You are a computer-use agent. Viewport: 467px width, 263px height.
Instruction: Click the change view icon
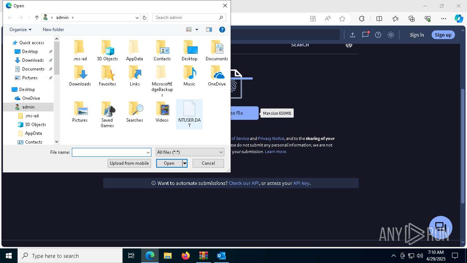tap(189, 30)
